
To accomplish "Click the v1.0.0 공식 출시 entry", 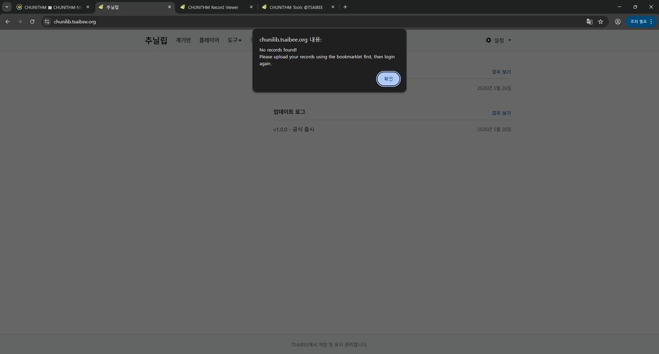I will click(x=294, y=129).
